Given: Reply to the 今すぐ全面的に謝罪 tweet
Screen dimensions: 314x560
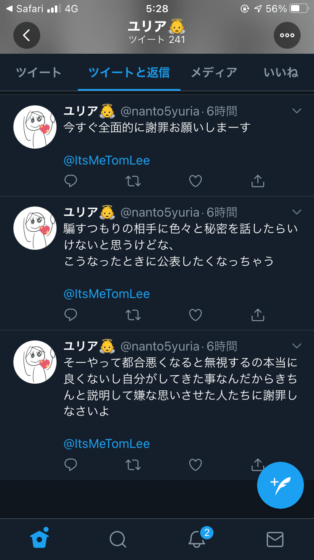Looking at the screenshot, I should pyautogui.click(x=71, y=181).
